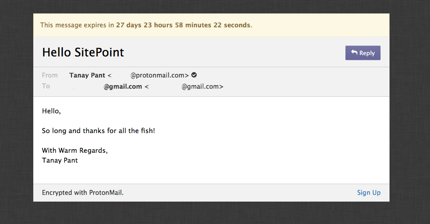This screenshot has height=224, width=430.
Task: Click the "Encrypted with ProtonMail." footer text
Action: pos(82,193)
